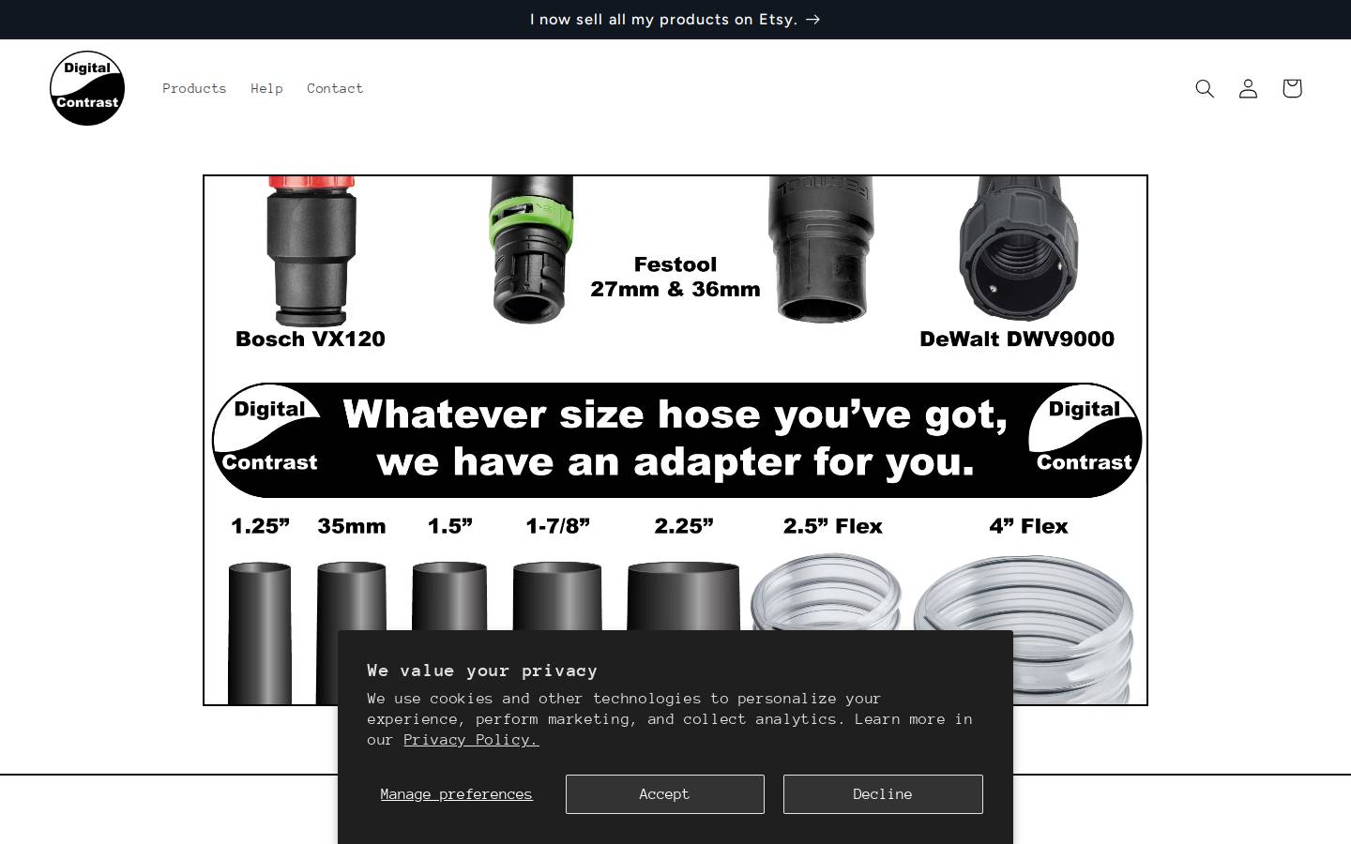
Task: Open the shopping cart icon
Action: pyautogui.click(x=1292, y=88)
